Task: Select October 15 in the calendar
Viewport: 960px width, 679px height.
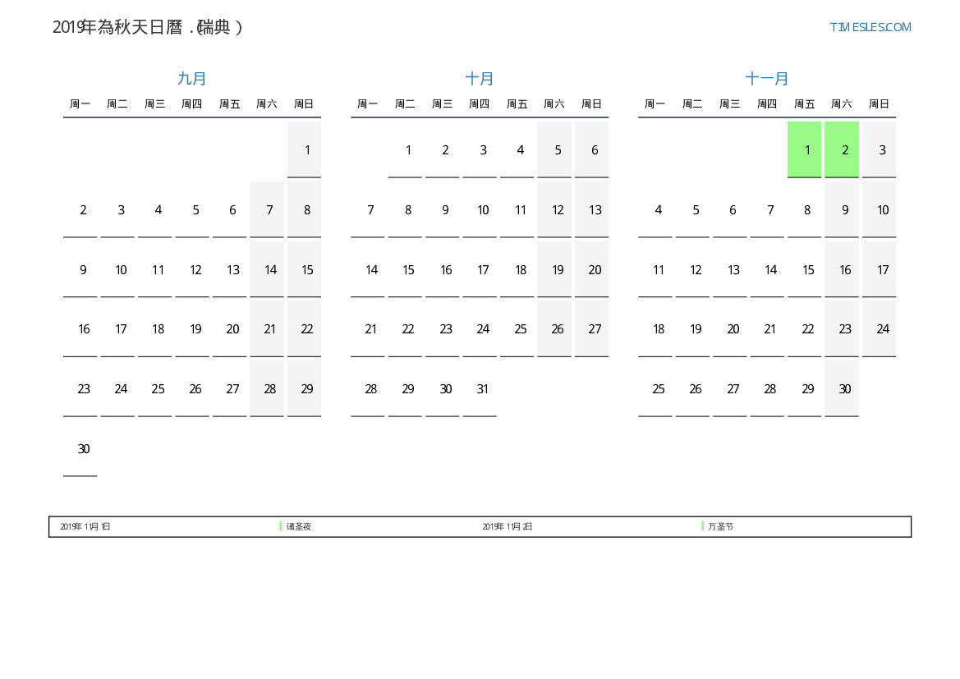Action: click(x=408, y=270)
